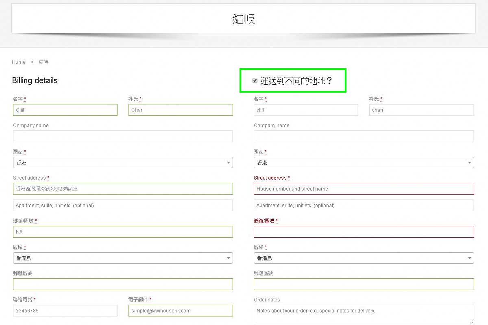This screenshot has width=488, height=325.
Task: Click the 聯絡電話 phone number field
Action: pos(65,310)
